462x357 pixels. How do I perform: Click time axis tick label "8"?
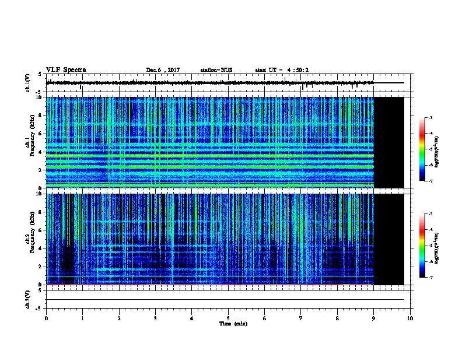tap(337, 318)
